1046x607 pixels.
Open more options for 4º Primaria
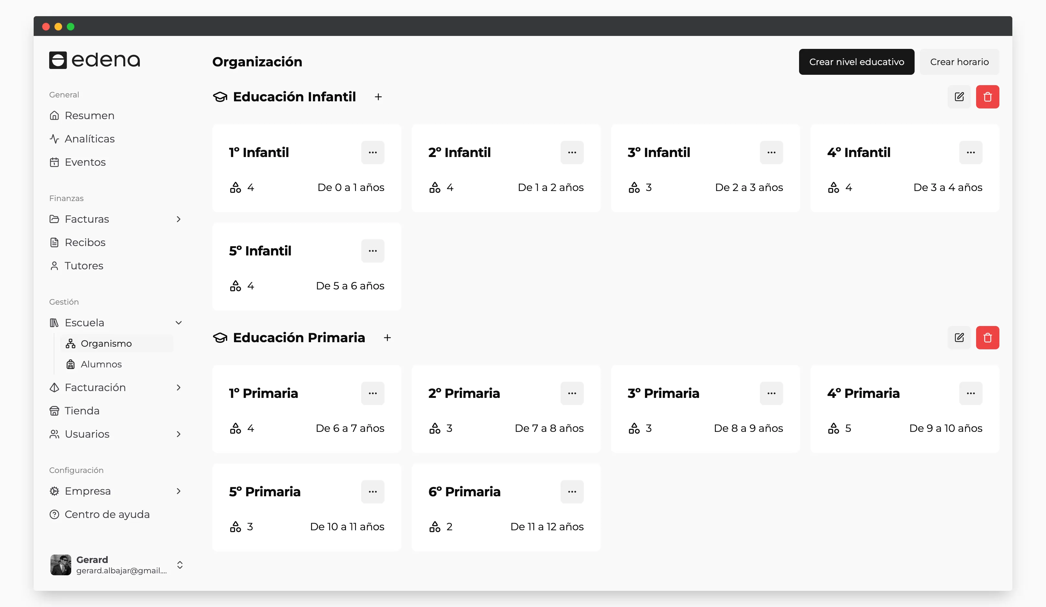(971, 393)
